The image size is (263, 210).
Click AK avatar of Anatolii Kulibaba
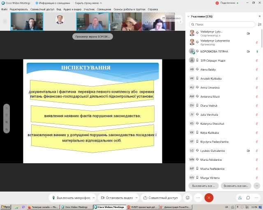tap(192, 78)
